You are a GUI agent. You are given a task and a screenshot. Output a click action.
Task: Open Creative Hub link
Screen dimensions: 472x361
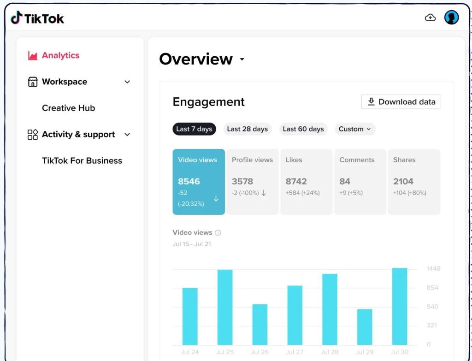pos(68,108)
